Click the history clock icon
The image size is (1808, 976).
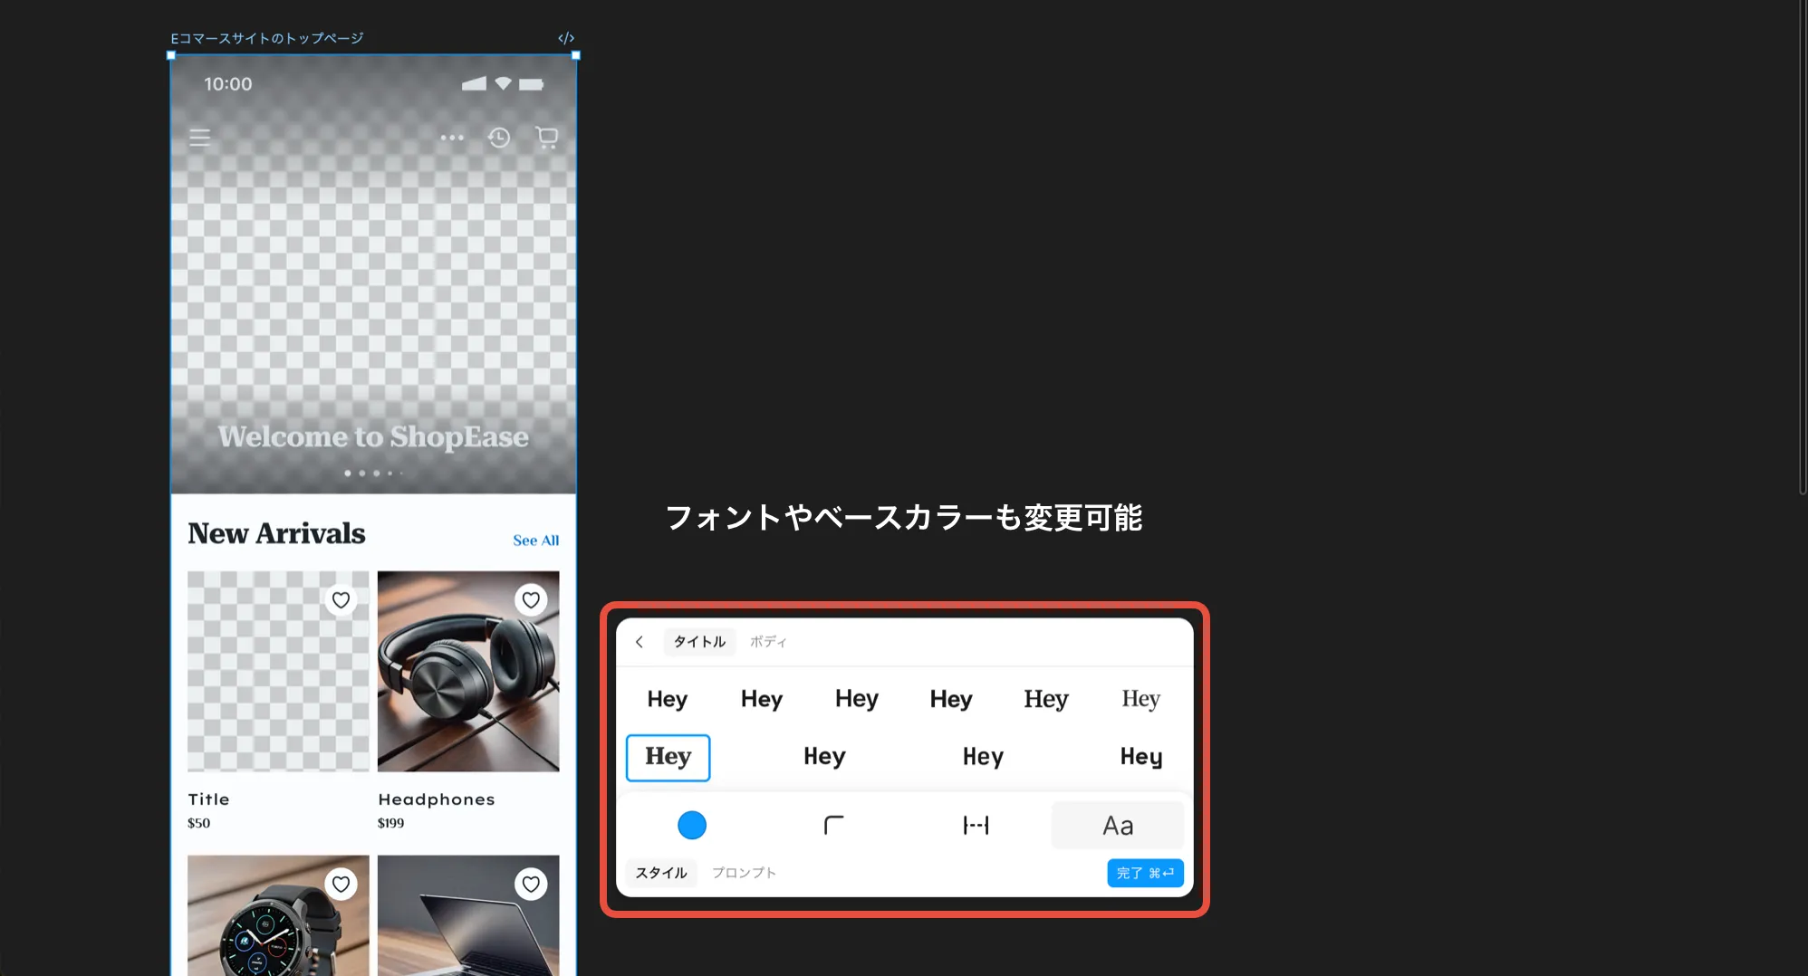499,138
